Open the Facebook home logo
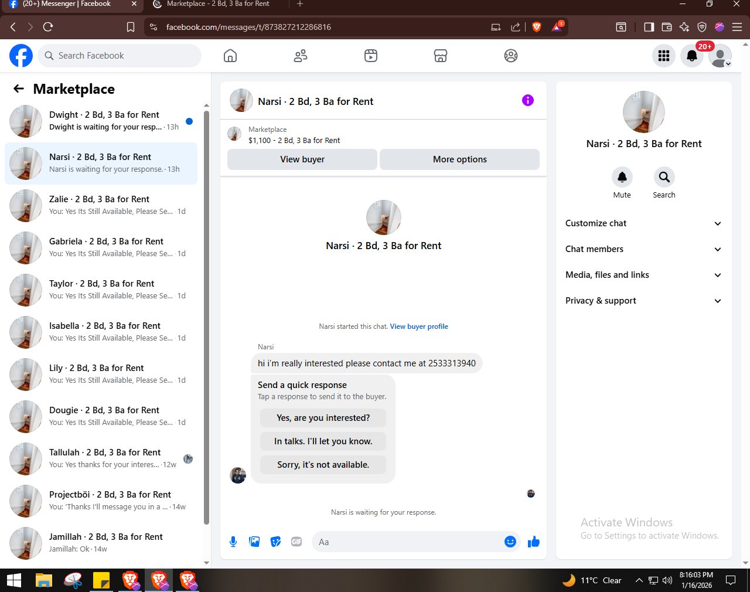 pyautogui.click(x=21, y=56)
